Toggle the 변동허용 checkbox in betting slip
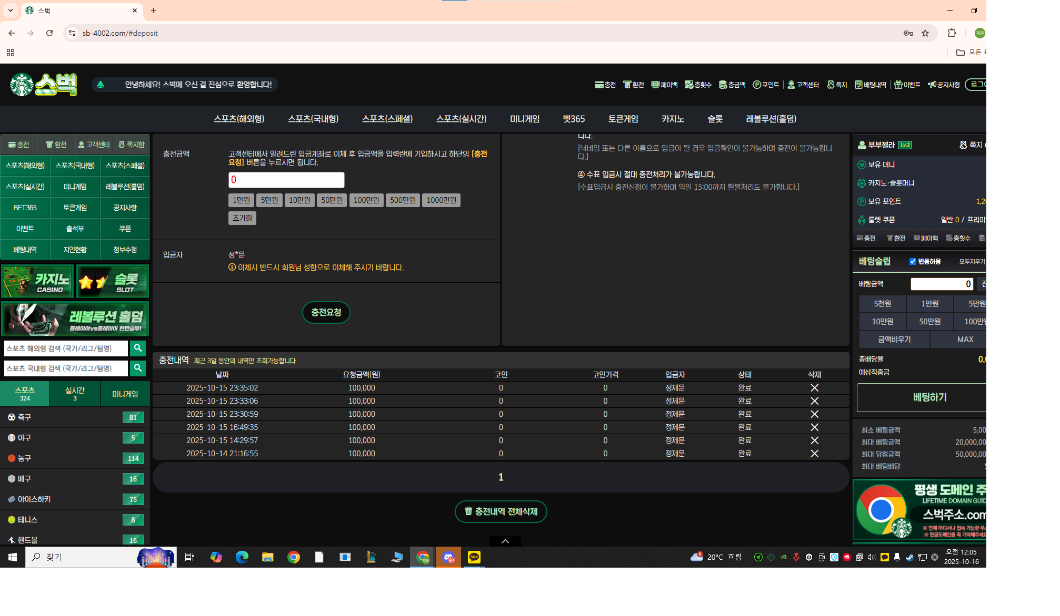 913,261
